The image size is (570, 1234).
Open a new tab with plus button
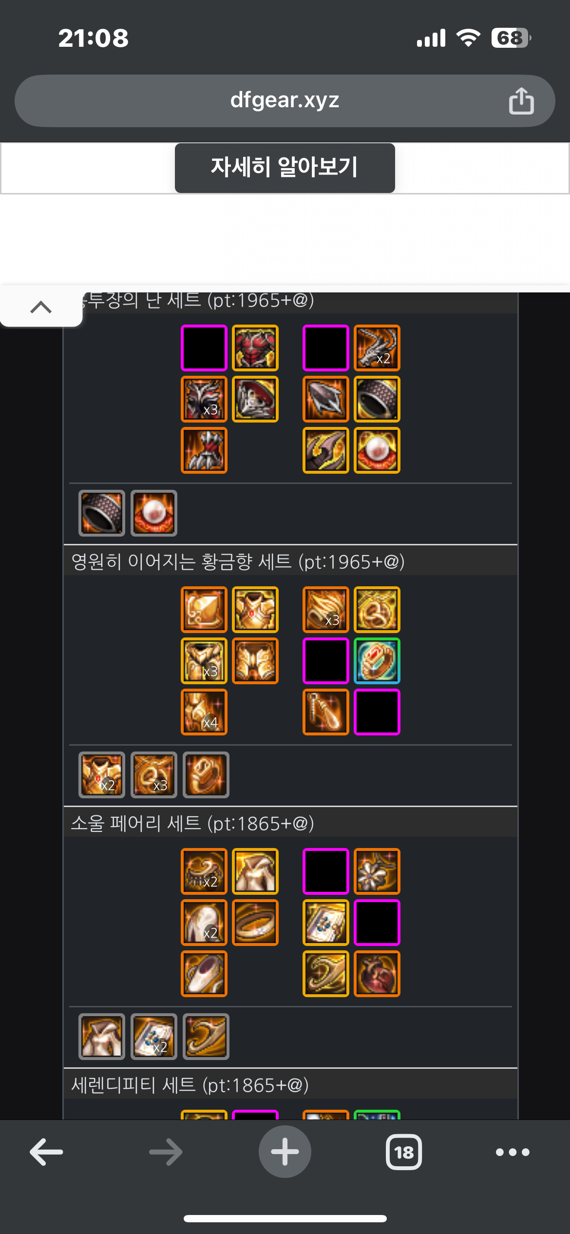285,1152
